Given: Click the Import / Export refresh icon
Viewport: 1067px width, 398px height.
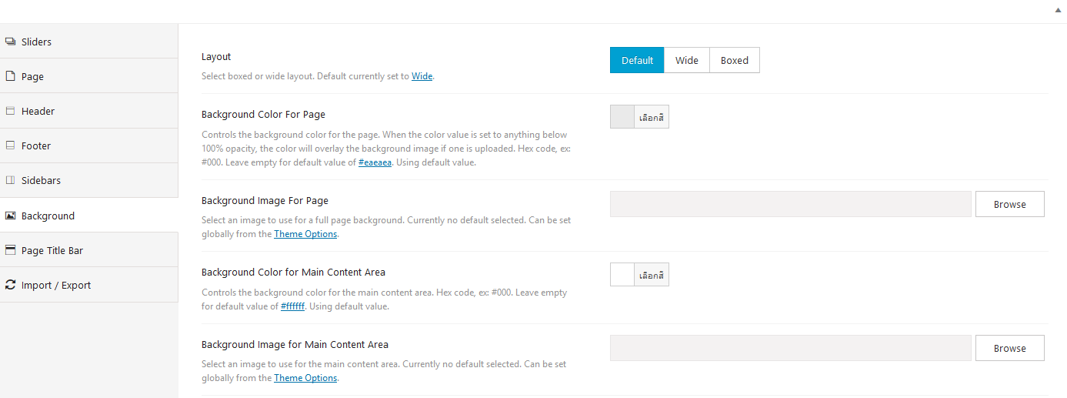Looking at the screenshot, I should 11,285.
